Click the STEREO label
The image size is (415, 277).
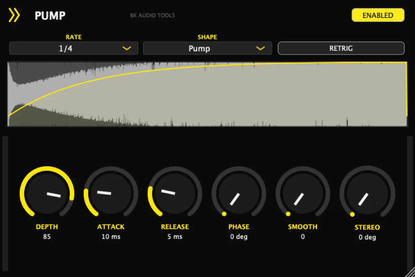pyautogui.click(x=367, y=227)
